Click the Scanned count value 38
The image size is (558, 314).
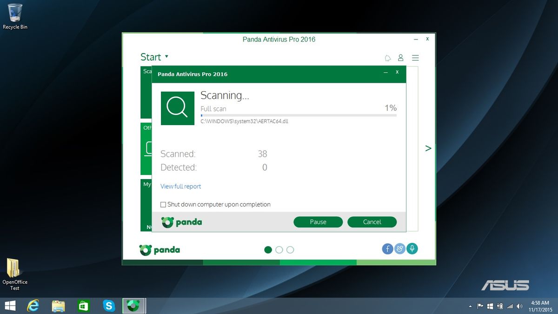(x=262, y=154)
